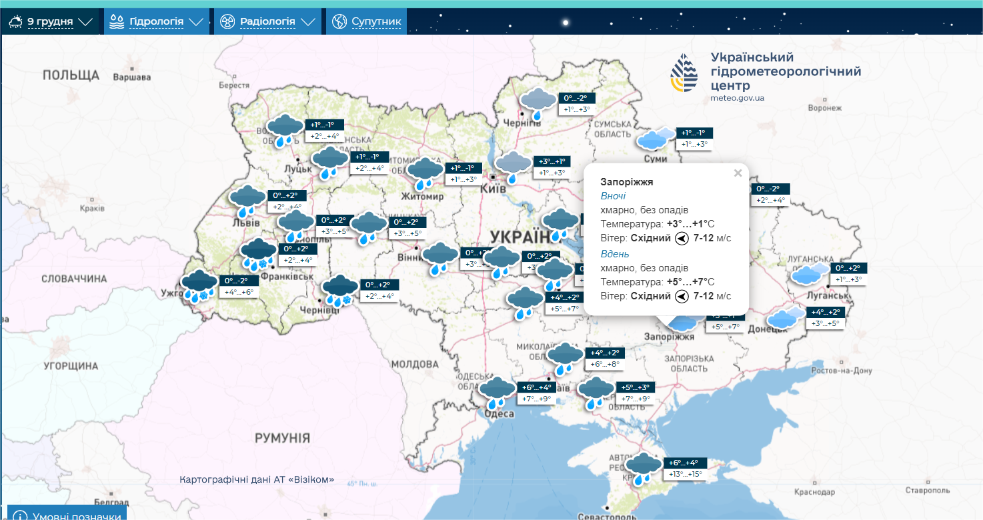Image resolution: width=983 pixels, height=520 pixels.
Task: Click the Вночі heading in popup
Action: click(613, 196)
